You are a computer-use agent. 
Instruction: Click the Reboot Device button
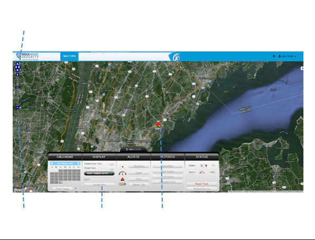(202, 189)
